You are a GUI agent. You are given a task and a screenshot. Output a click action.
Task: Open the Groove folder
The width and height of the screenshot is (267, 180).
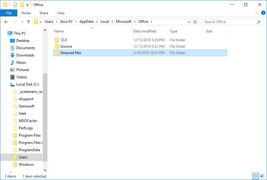pos(66,46)
